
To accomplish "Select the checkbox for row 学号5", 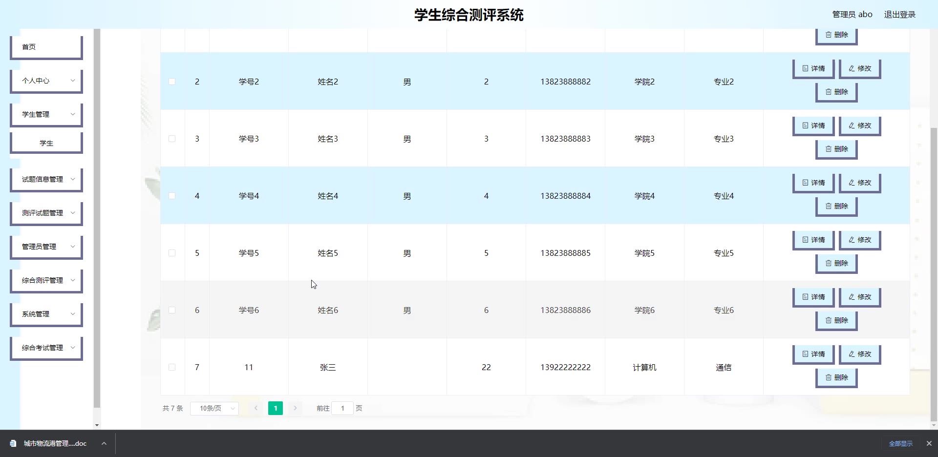I will click(x=172, y=253).
